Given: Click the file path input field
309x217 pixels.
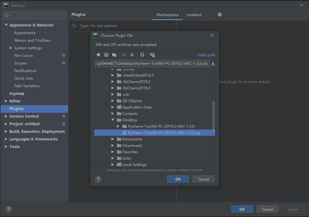Looking at the screenshot, I should 152,64.
